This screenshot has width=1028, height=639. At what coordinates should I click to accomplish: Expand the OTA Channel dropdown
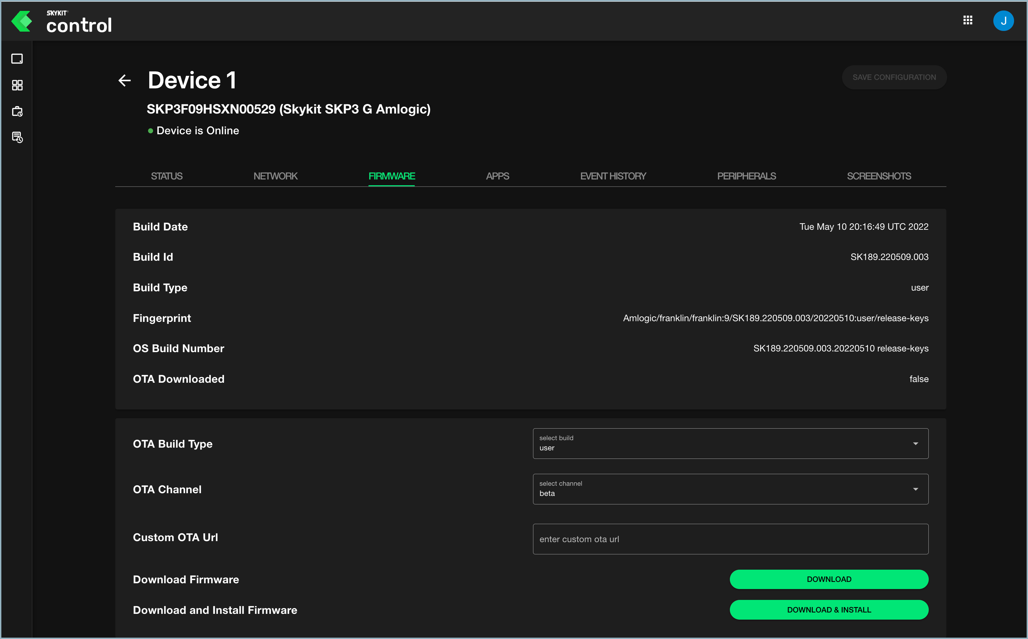(x=731, y=489)
